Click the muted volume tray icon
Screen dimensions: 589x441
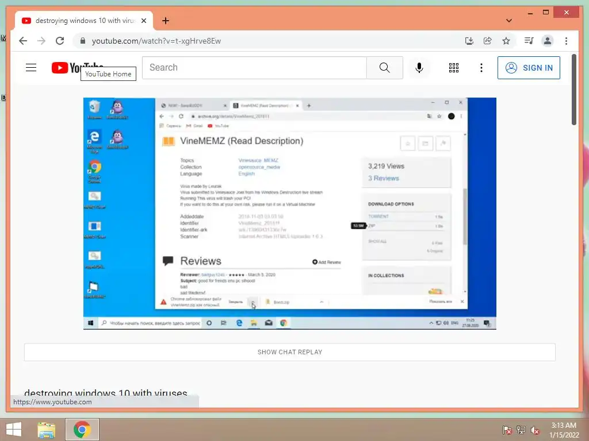point(535,430)
